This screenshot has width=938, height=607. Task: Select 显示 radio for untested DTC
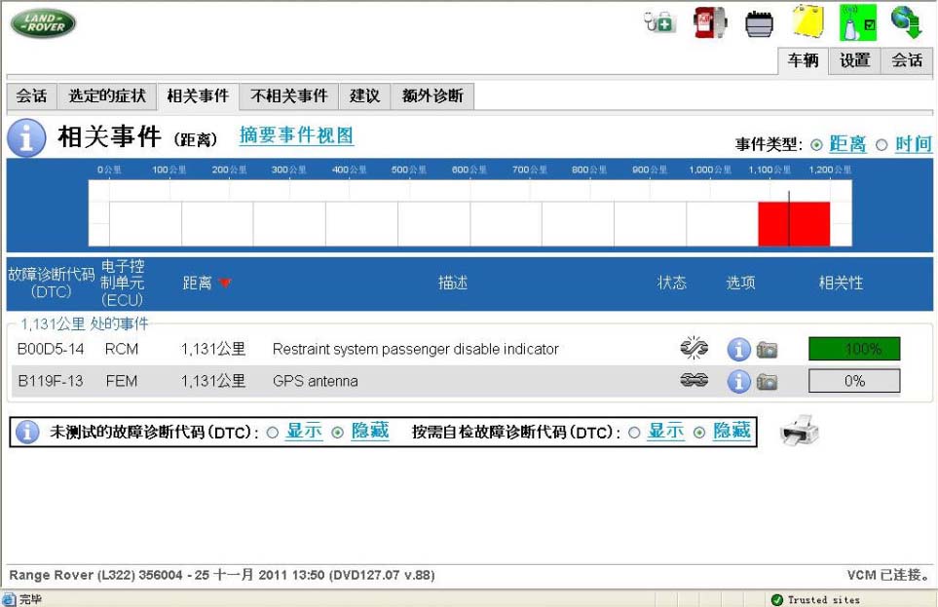[272, 433]
